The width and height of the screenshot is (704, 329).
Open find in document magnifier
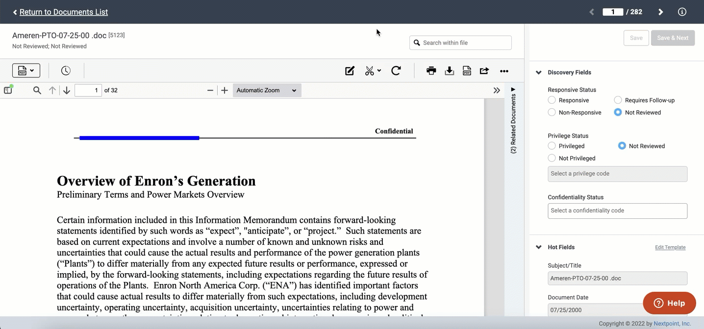point(37,90)
